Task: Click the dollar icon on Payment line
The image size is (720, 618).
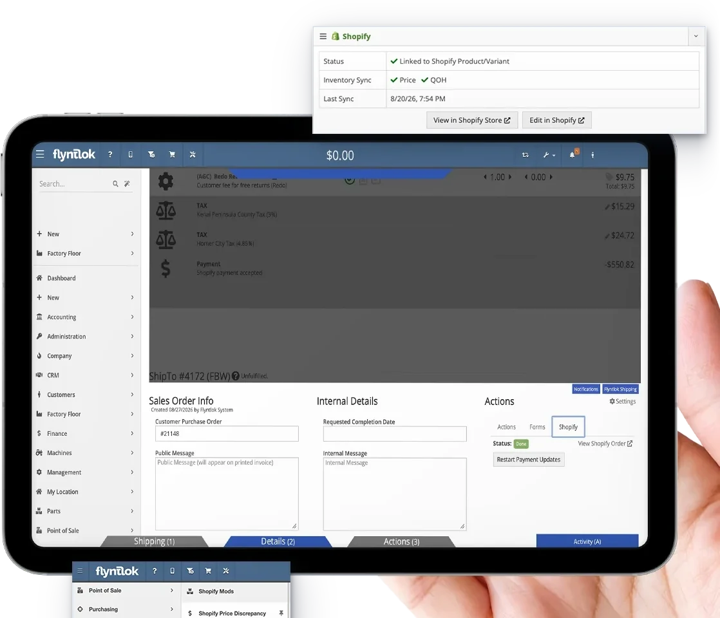Action: pos(166,268)
